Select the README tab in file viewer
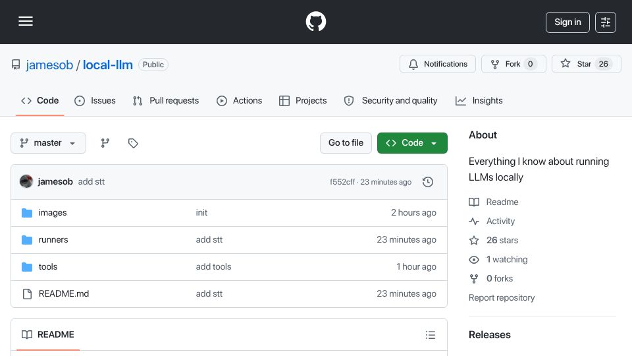Image resolution: width=632 pixels, height=356 pixels. point(48,335)
